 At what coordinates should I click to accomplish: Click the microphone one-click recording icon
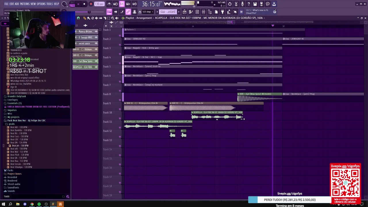coord(242,4)
